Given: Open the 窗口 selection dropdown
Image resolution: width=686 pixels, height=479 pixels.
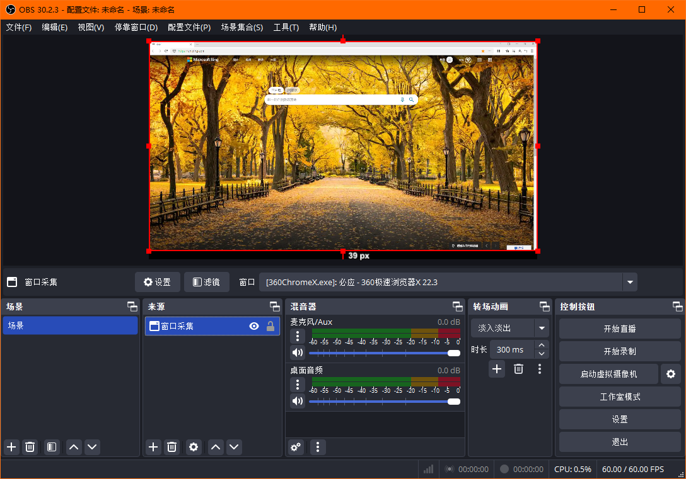Looking at the screenshot, I should [629, 282].
